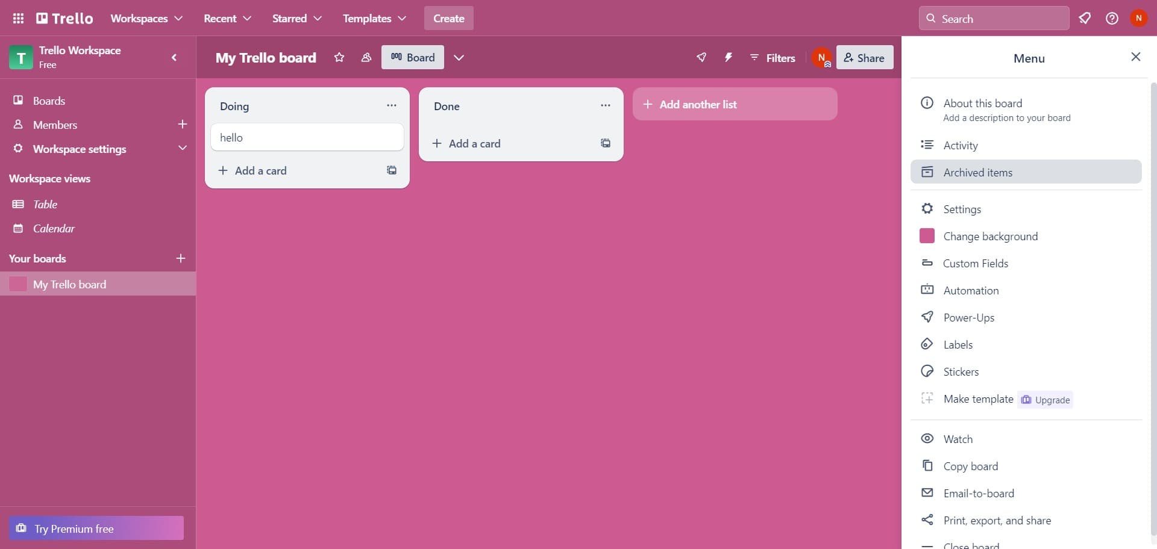Open the Automation lightning bolt icon
This screenshot has width=1157, height=549.
[728, 58]
